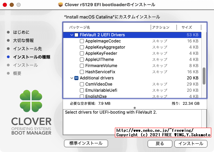Minimize the installer with the yellow button
Image resolution: width=214 pixels, height=152 pixels.
click(x=12, y=5)
